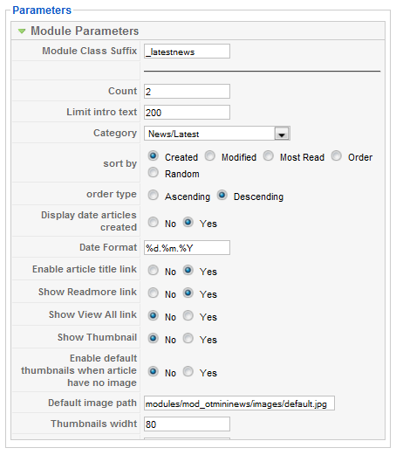Focus the Count input field
This screenshot has height=455, width=396.
(x=187, y=92)
